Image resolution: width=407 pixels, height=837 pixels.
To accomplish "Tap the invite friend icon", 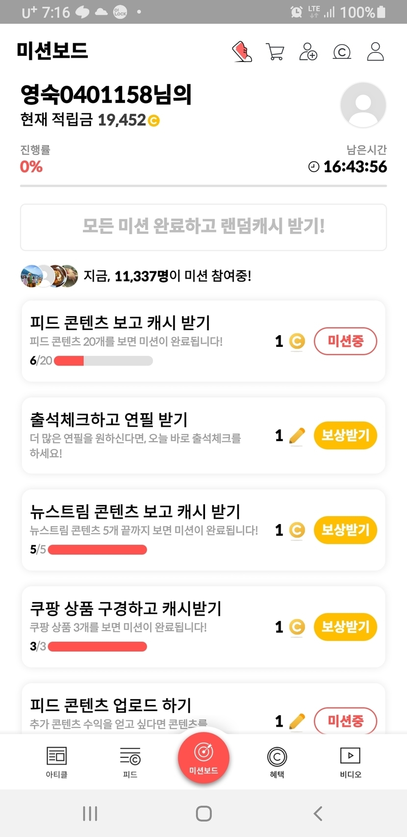I will [308, 52].
